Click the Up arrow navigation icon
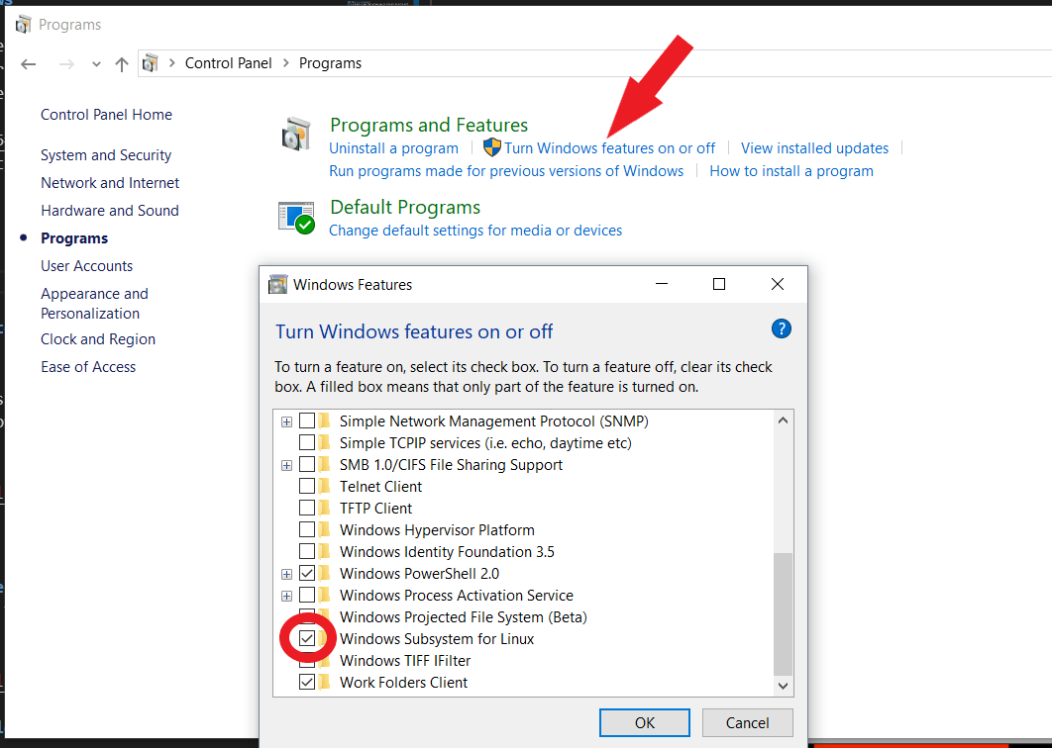 (122, 63)
